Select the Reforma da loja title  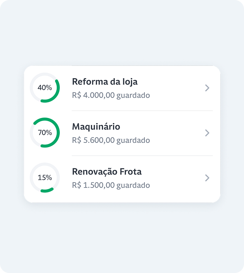pyautogui.click(x=105, y=82)
